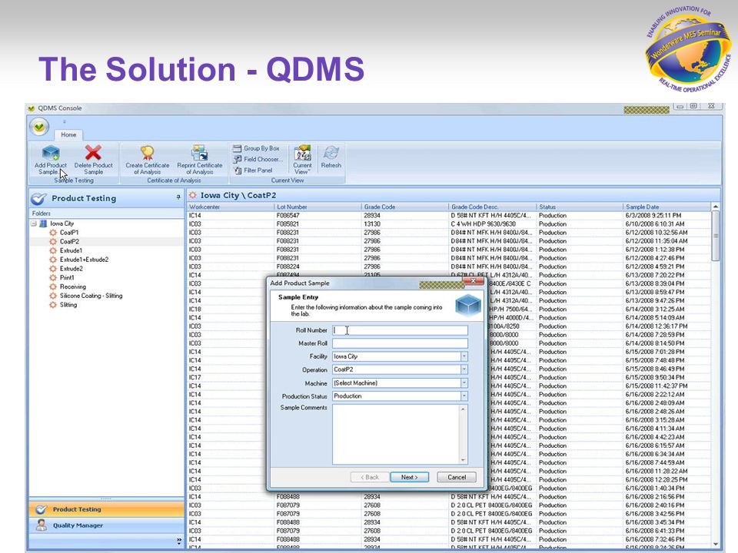738x553 pixels.
Task: Open the Product Testing navigation pane
Action: [x=106, y=509]
